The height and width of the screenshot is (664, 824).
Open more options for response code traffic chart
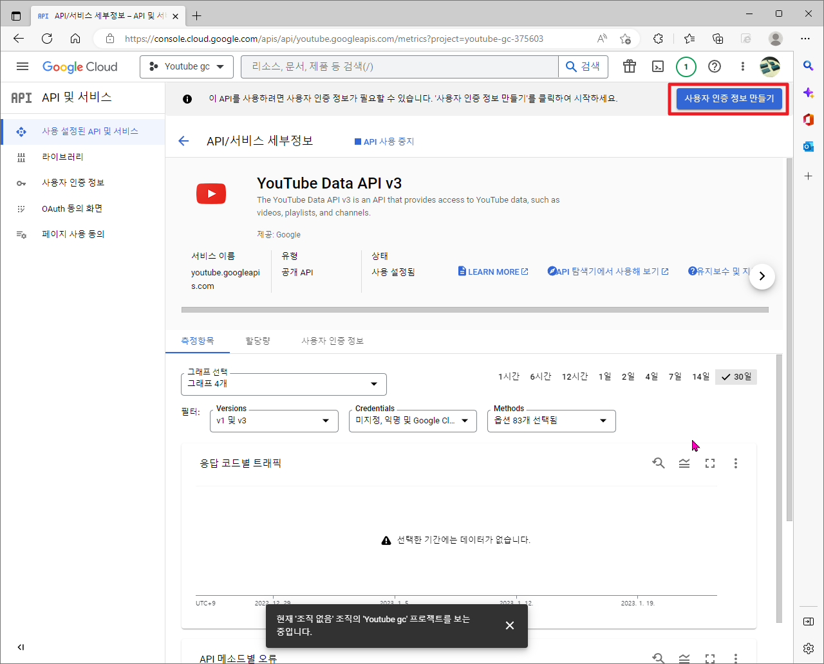(x=736, y=463)
